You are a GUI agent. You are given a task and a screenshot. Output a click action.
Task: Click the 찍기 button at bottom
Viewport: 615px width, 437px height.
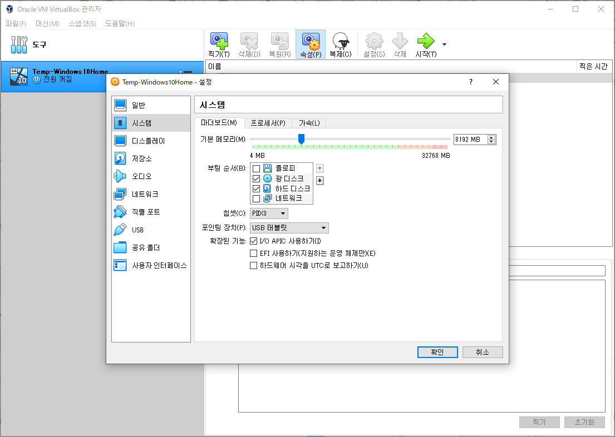(x=539, y=422)
